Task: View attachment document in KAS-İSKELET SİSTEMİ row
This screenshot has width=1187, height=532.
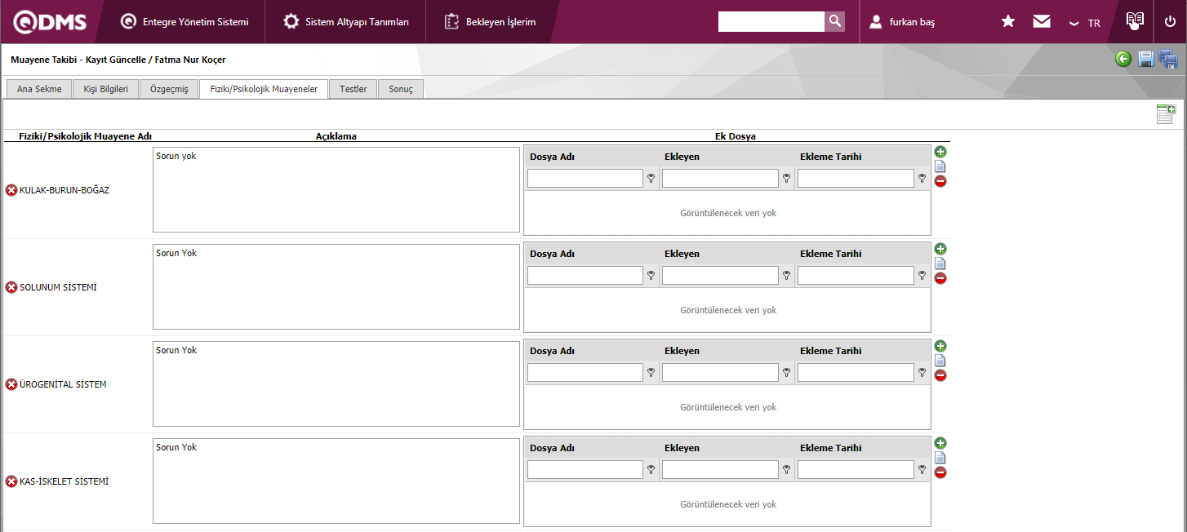Action: (x=940, y=458)
